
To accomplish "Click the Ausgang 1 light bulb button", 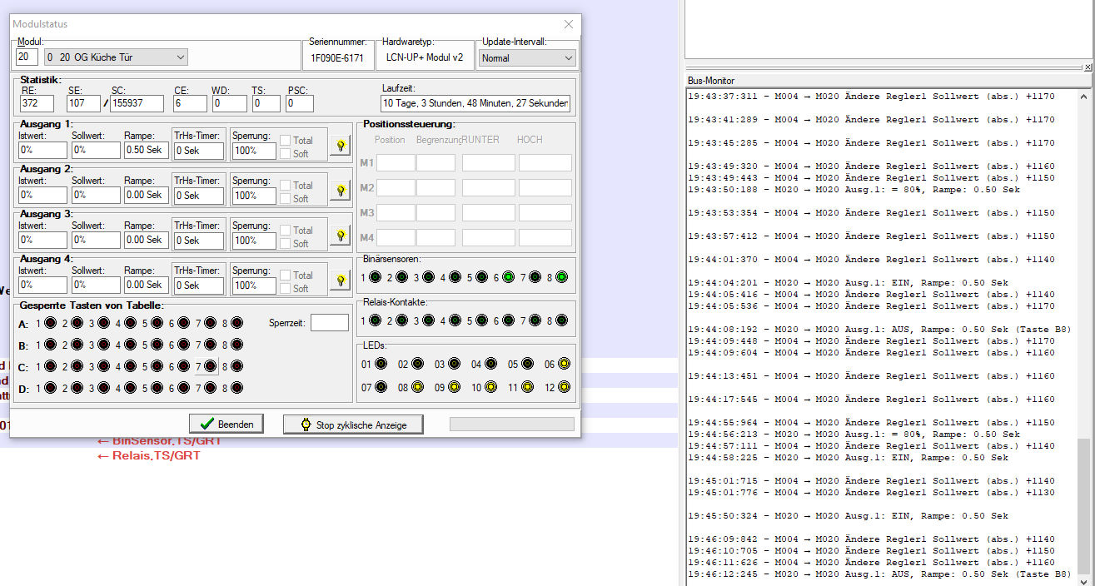I will coord(340,146).
